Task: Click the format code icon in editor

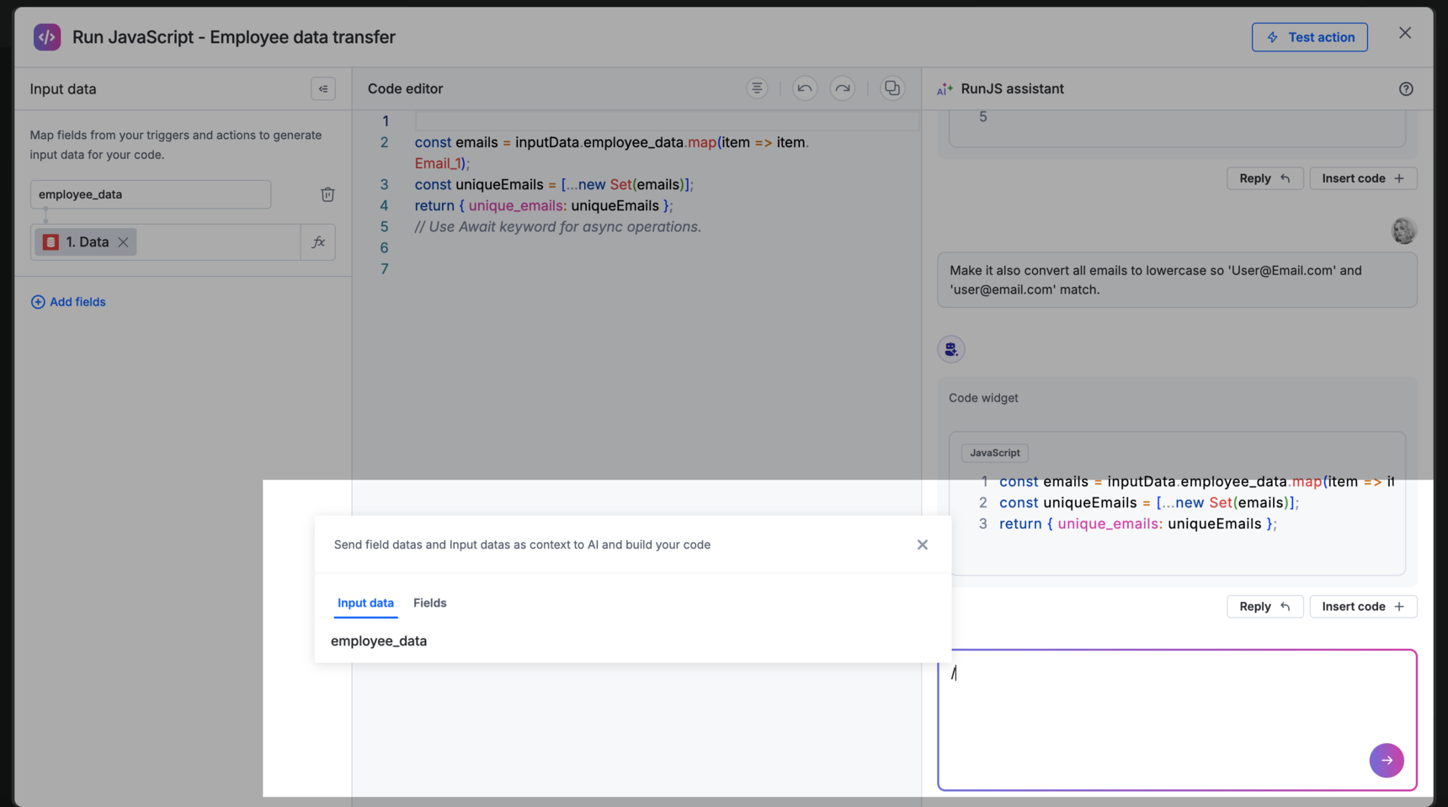Action: [757, 88]
